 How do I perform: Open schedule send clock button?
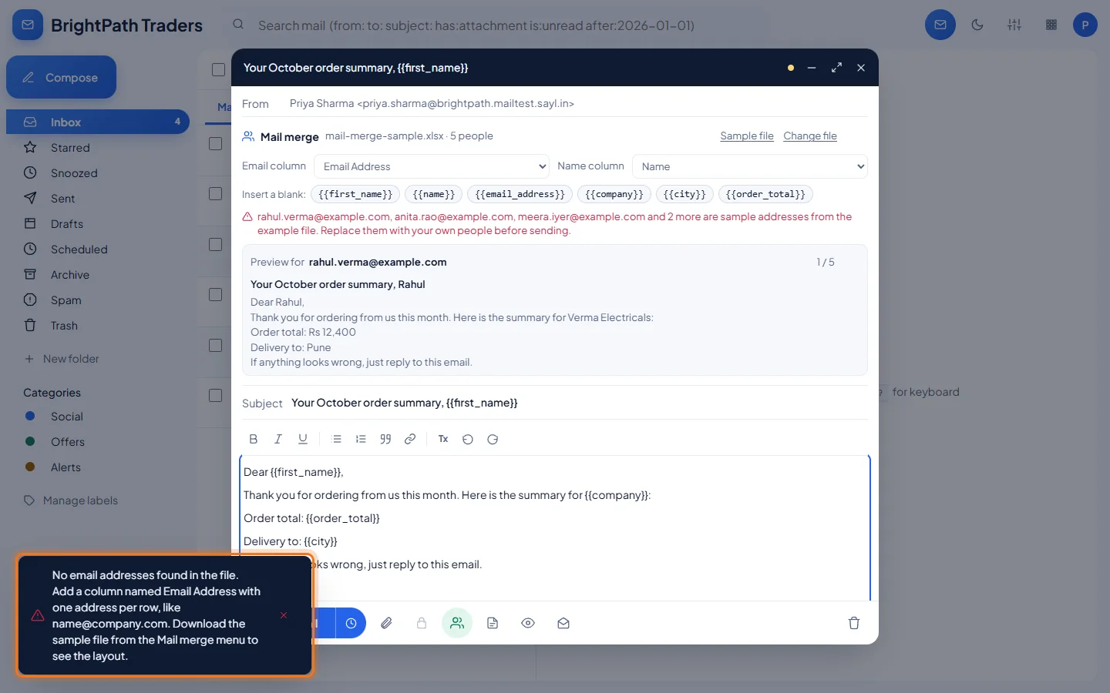(351, 623)
